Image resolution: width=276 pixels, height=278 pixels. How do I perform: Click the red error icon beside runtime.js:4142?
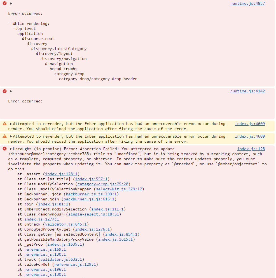[5, 91]
